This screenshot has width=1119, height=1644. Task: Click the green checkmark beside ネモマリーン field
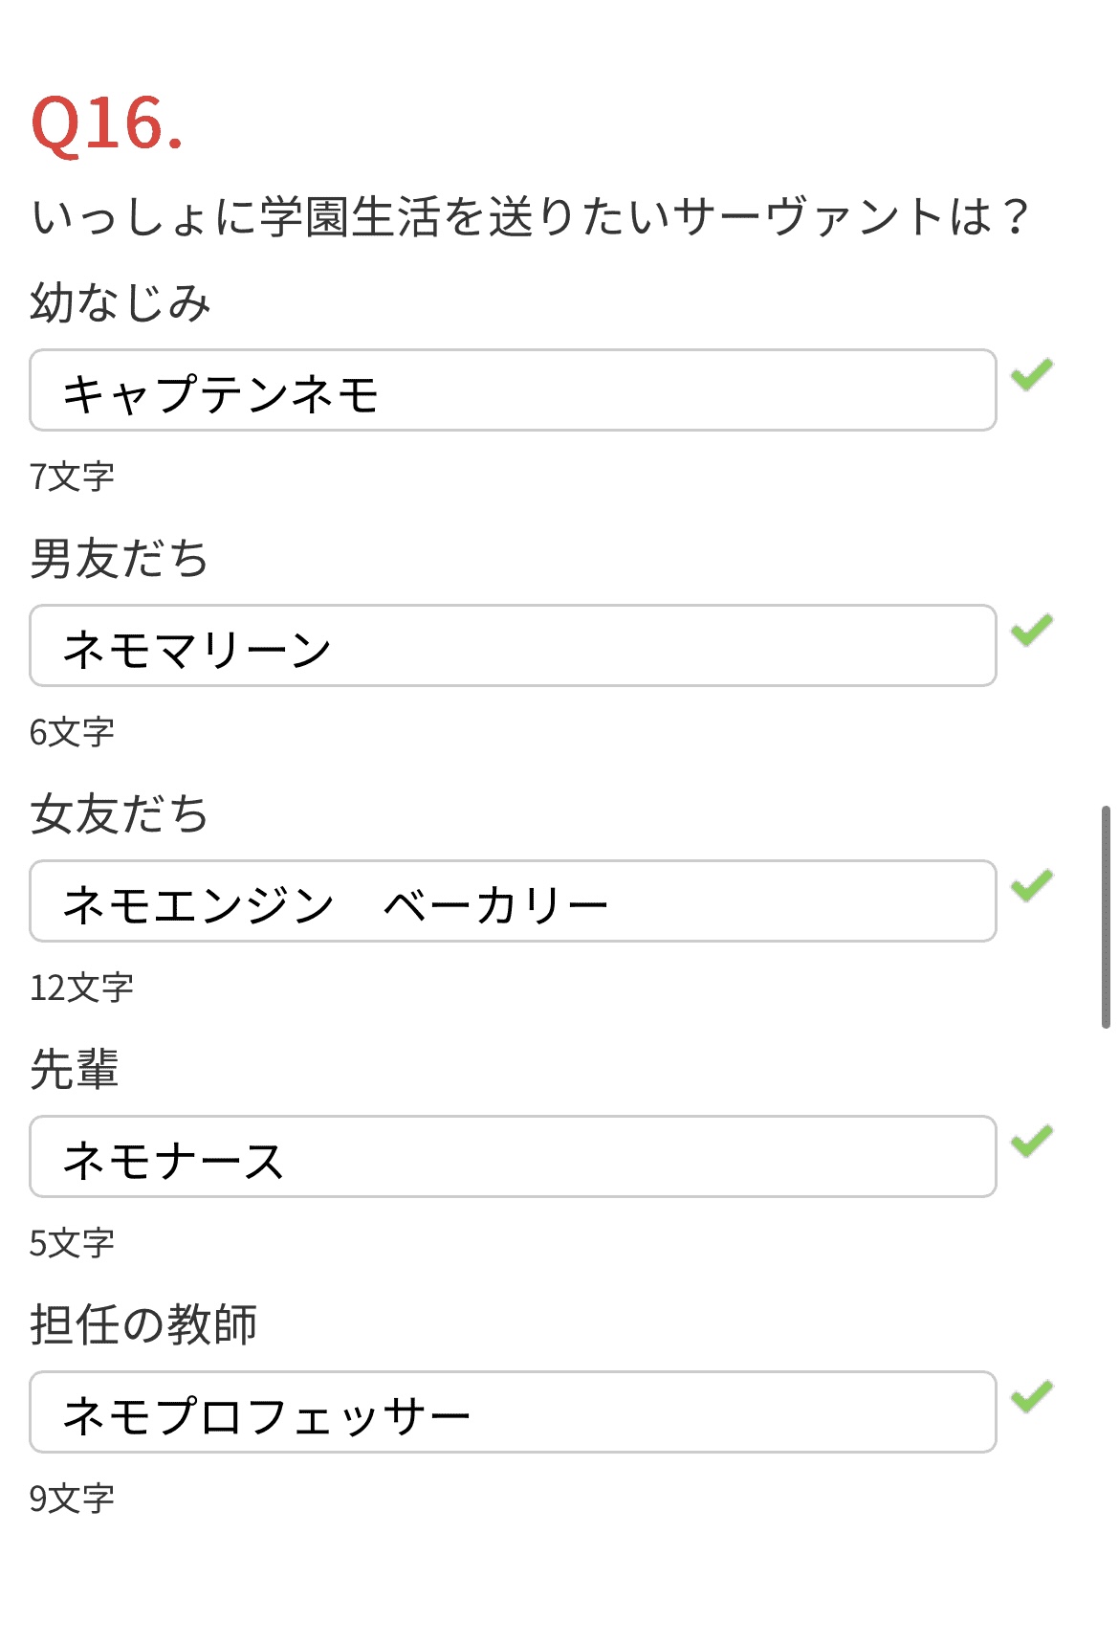click(1032, 630)
